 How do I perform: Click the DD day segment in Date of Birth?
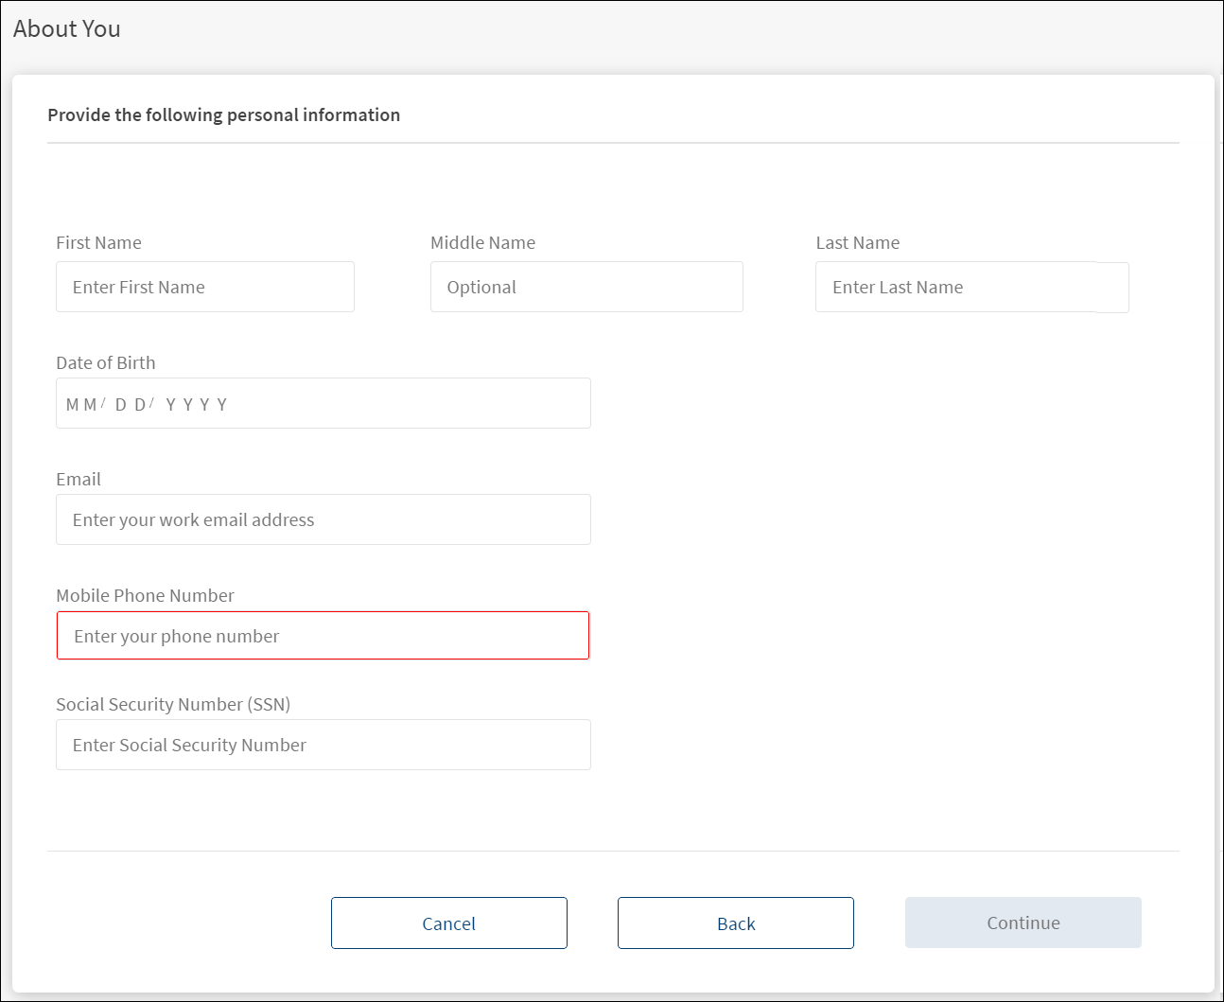click(131, 405)
